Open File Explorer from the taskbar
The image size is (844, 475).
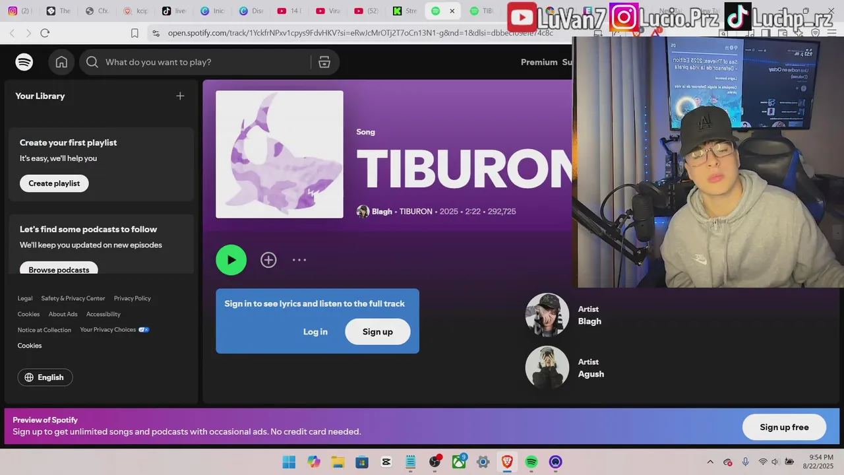[338, 462]
